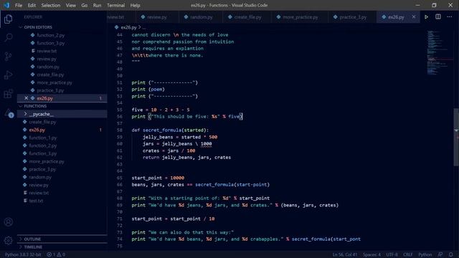Open the Explorer view in activity bar

pyautogui.click(x=8, y=19)
